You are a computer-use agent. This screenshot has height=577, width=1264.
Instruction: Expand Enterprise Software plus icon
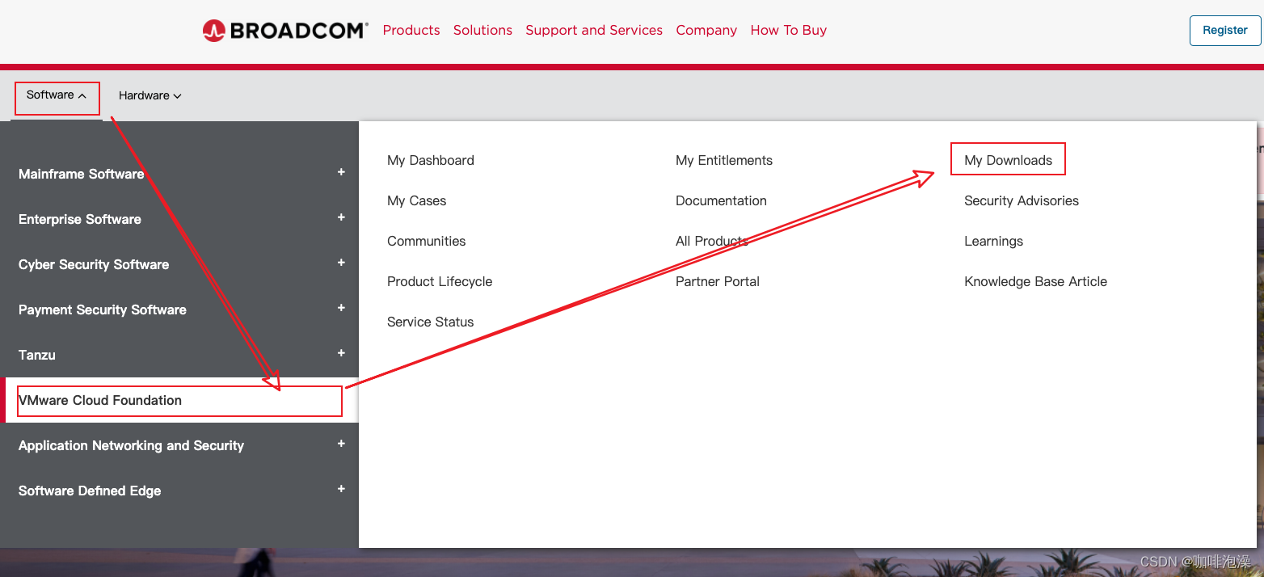click(x=341, y=217)
